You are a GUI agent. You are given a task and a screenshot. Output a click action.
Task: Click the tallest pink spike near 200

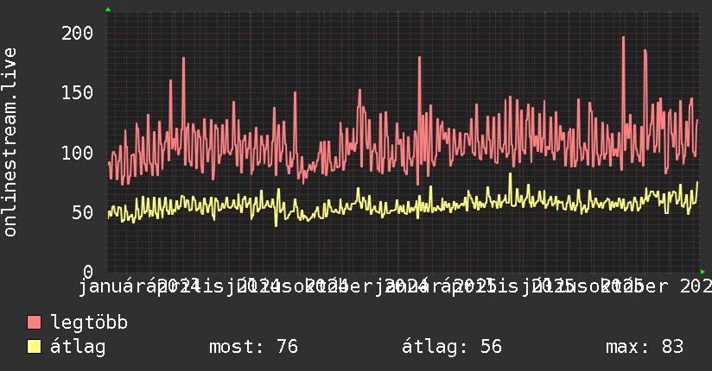[x=624, y=38]
